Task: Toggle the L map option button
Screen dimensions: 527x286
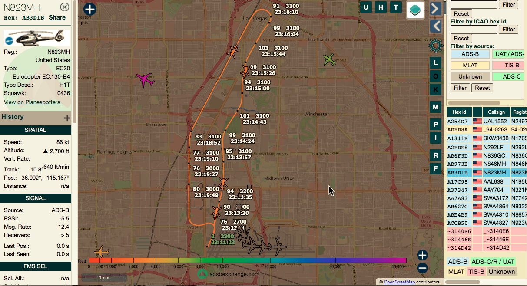Action: pos(435,62)
